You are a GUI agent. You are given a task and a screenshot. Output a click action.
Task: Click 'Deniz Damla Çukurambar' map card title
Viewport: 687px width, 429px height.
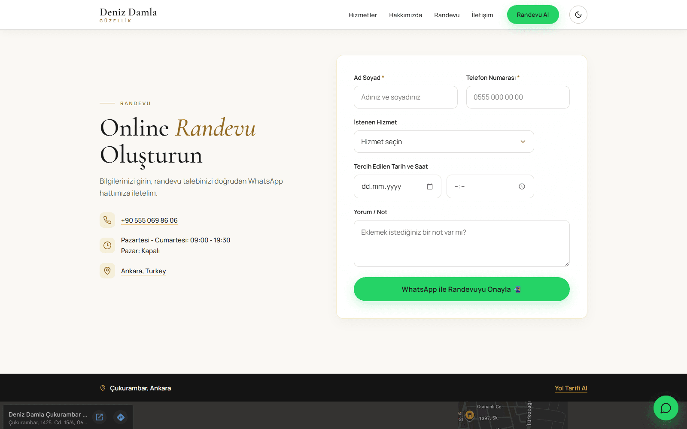coord(48,414)
